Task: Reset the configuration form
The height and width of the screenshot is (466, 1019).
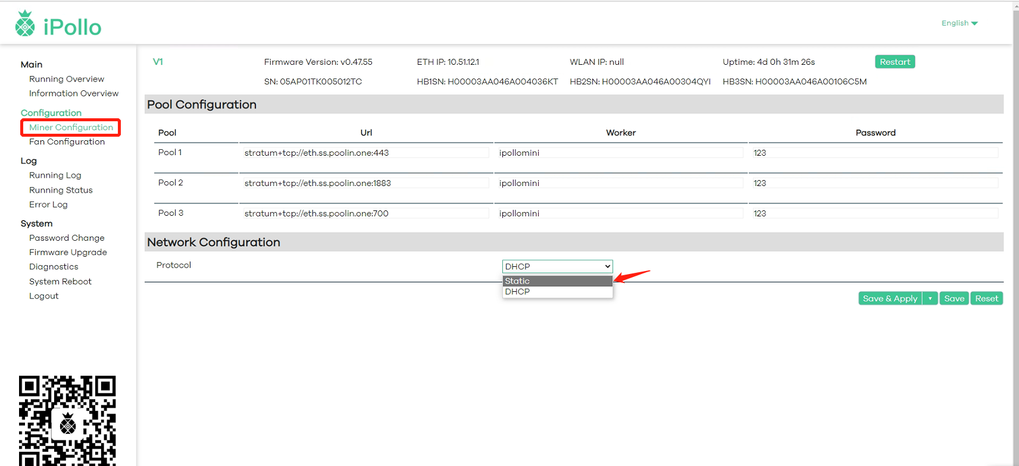Action: pos(986,298)
